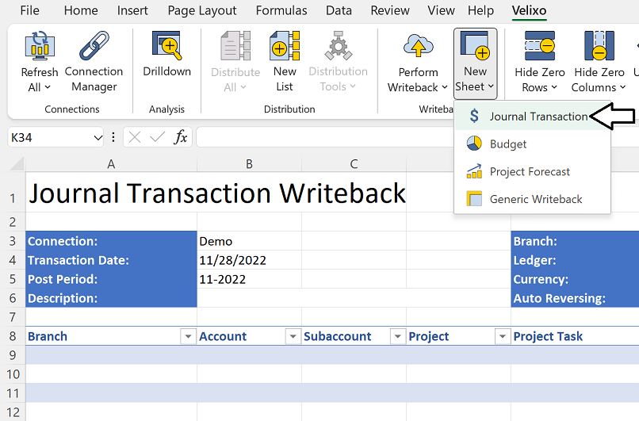The height and width of the screenshot is (421, 639).
Task: Select the Velixo ribbon tab
Action: 529,10
